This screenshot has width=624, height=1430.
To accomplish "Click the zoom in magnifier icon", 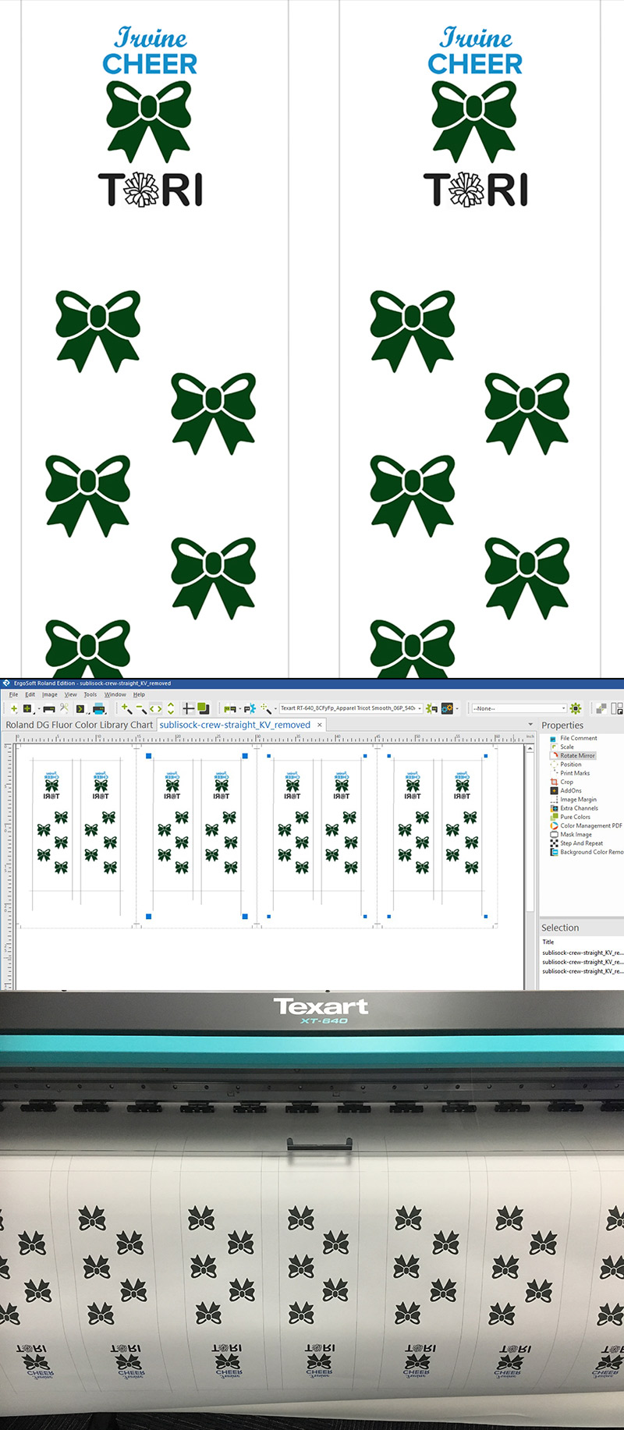I will [126, 708].
